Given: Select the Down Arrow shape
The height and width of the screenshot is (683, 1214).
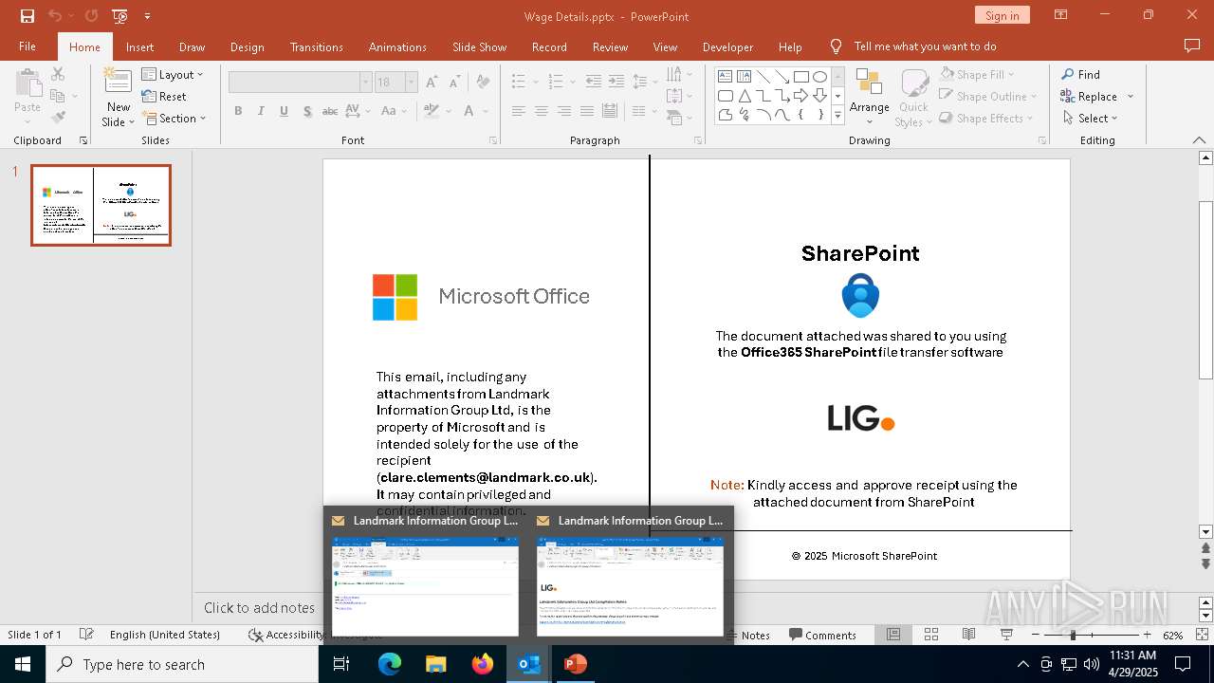Looking at the screenshot, I should click(x=820, y=96).
